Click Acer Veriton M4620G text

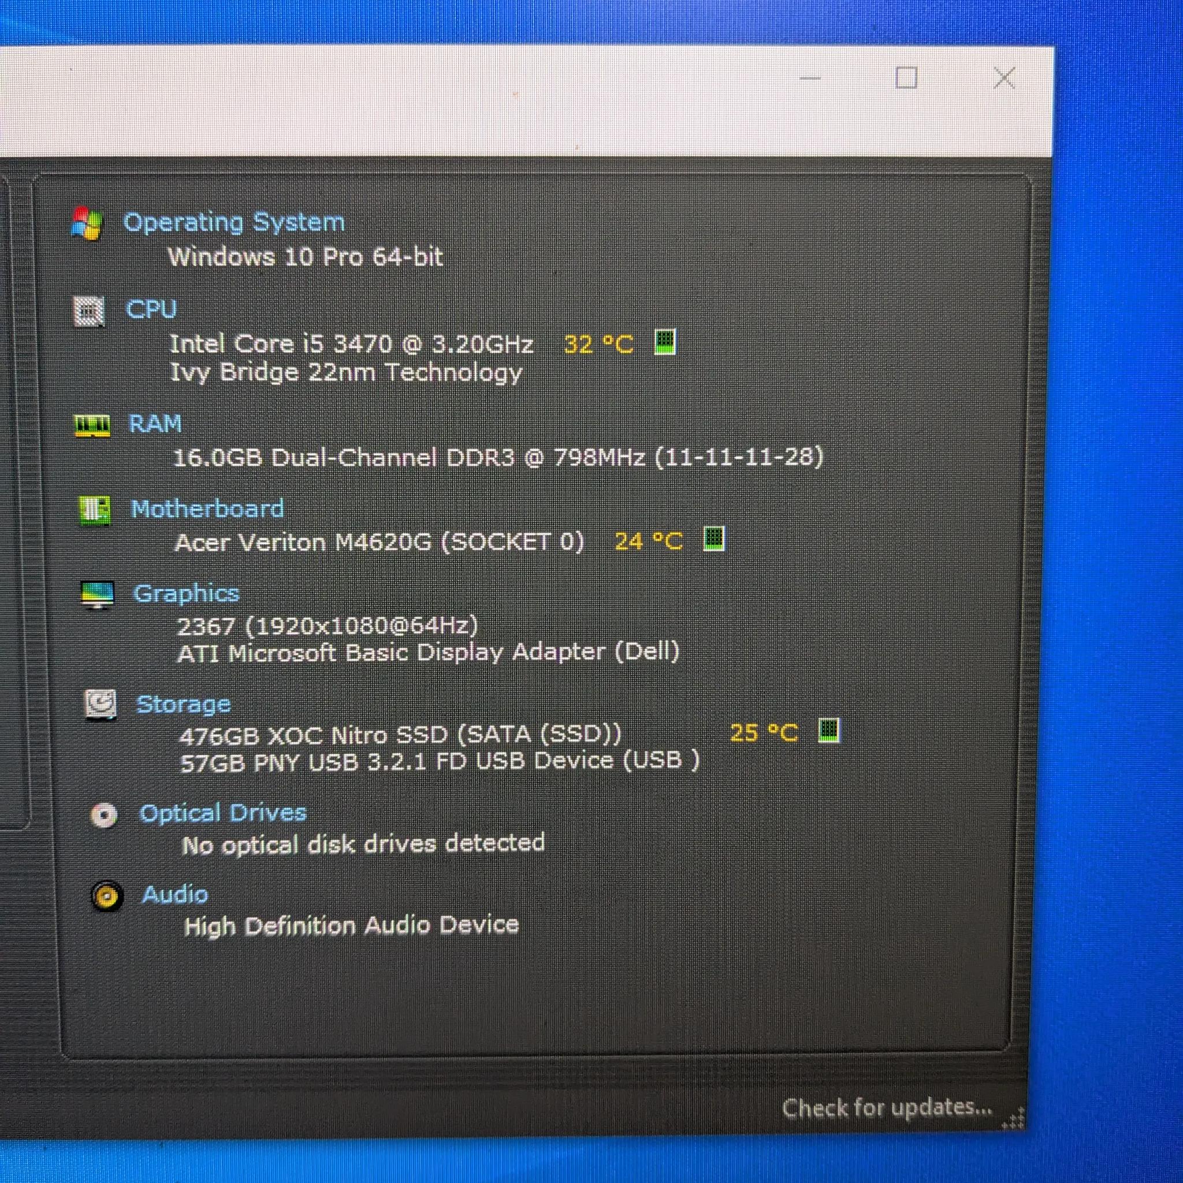[x=303, y=542]
